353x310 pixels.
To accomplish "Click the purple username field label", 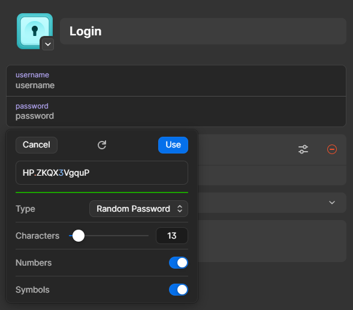I will pyautogui.click(x=32, y=75).
